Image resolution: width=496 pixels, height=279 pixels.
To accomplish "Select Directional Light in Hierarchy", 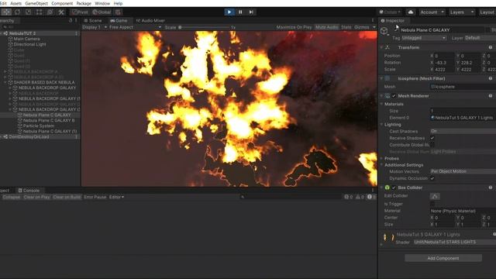I will [29, 44].
